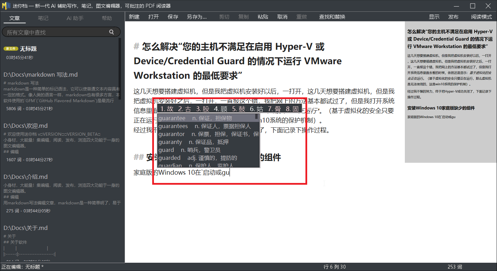Open the AI 助手 tab
Viewport: 497px width, 271px height.
(x=75, y=18)
